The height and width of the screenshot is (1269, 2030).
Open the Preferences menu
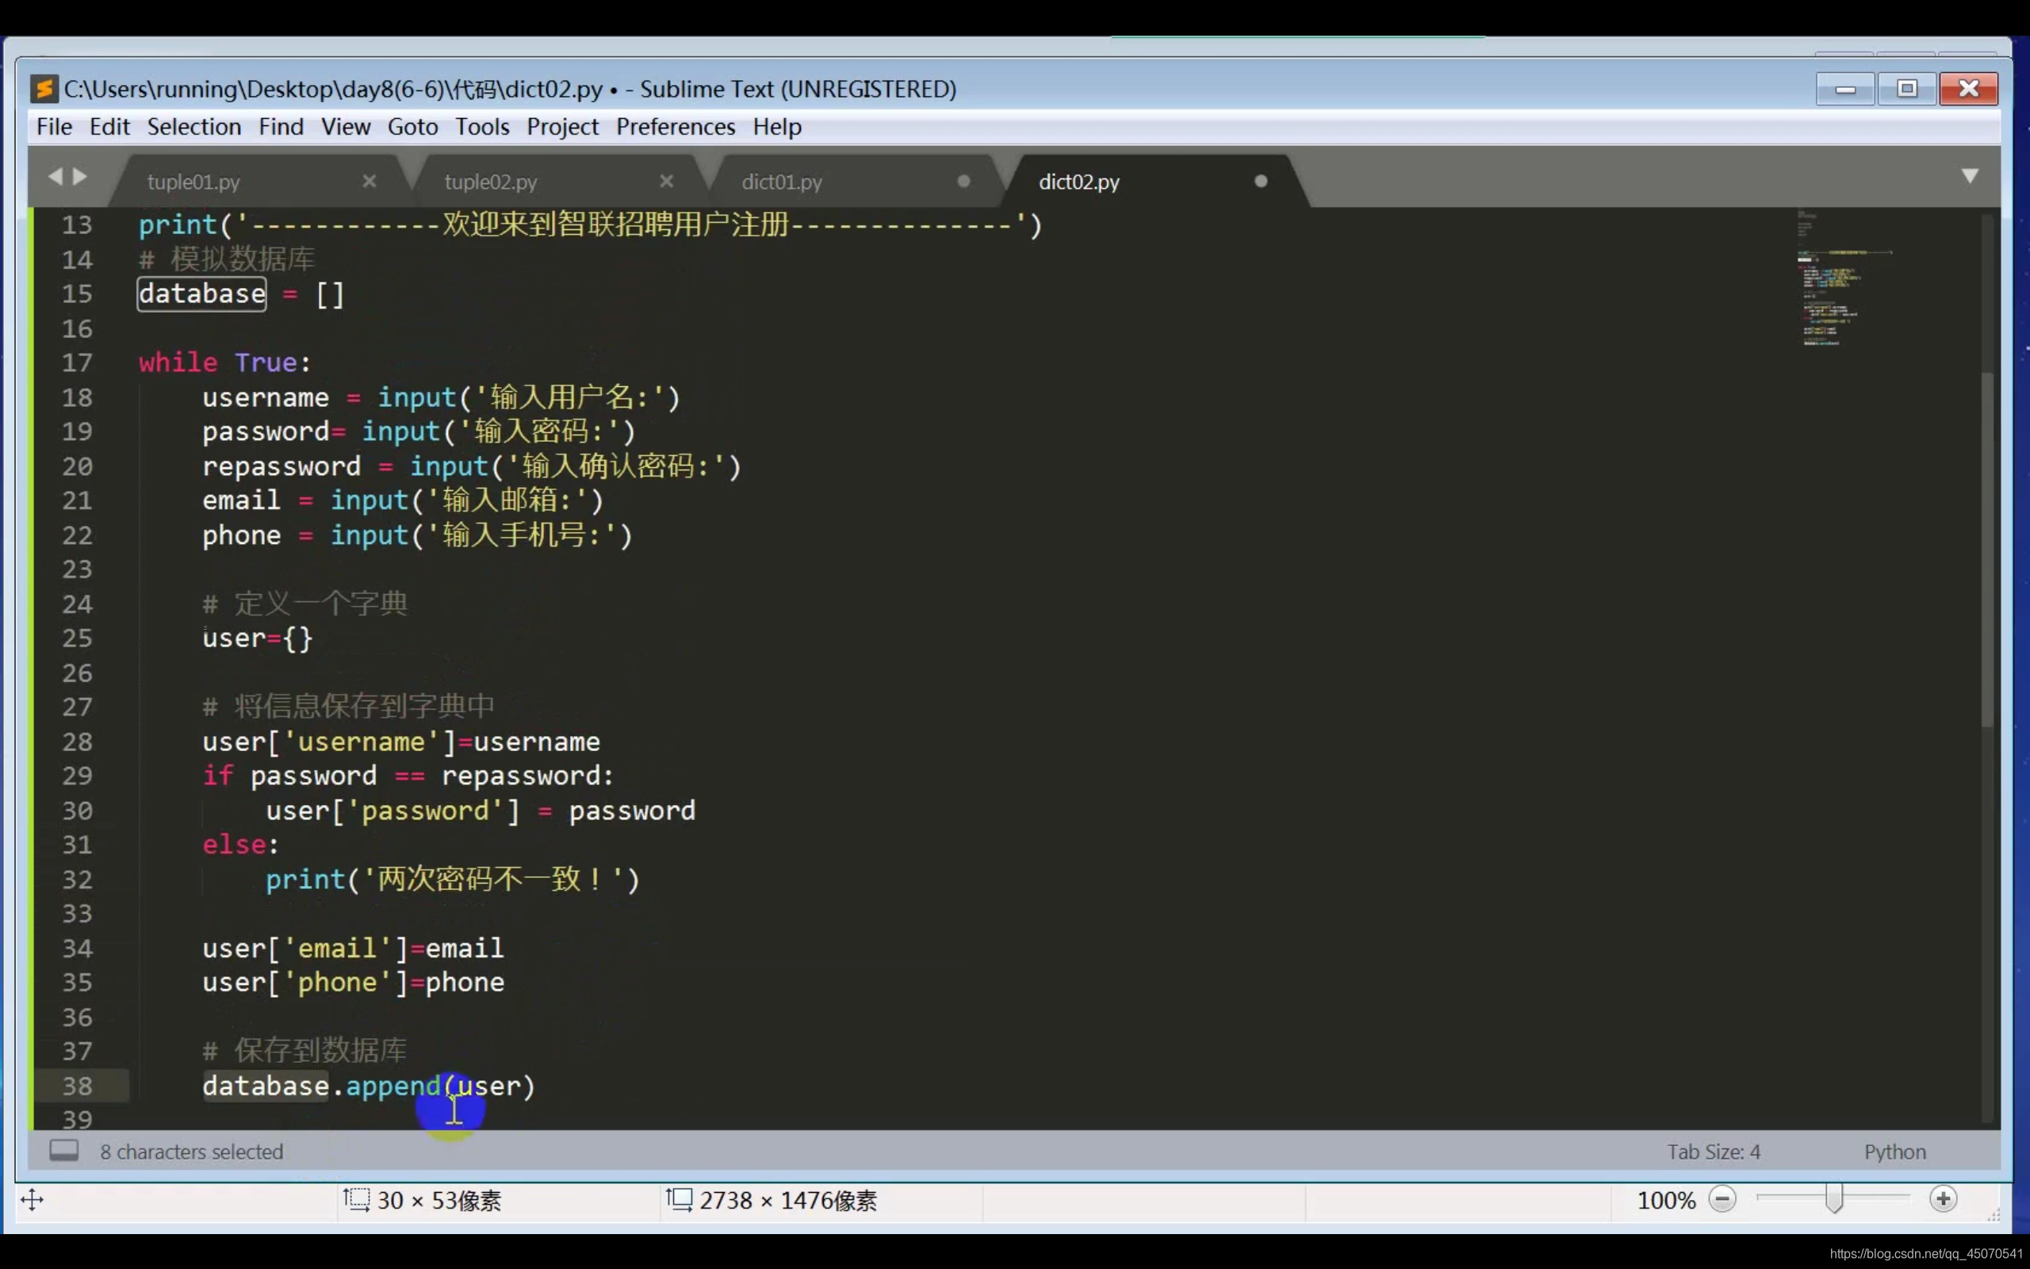coord(676,127)
